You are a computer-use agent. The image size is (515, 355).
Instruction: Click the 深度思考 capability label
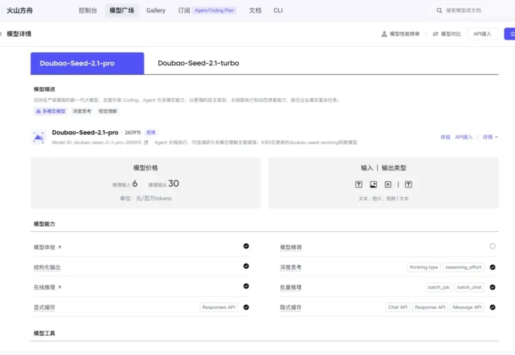(x=291, y=267)
